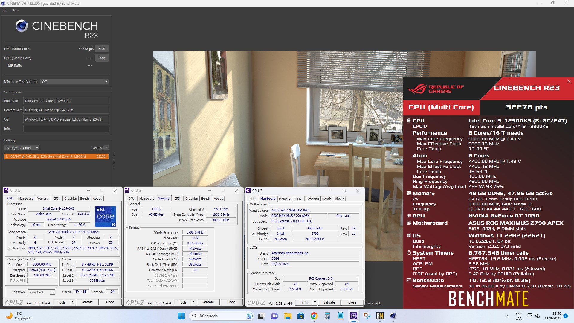Click CPU-Z title icon of Memory window
This screenshot has height=323, width=574.
point(127,190)
